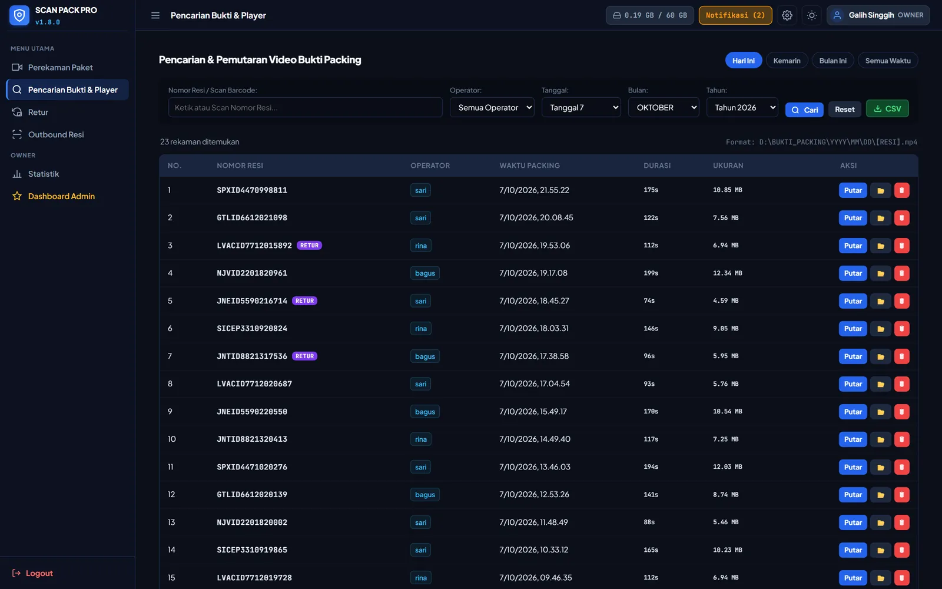Open Dashboard Admin
The width and height of the screenshot is (942, 589).
pos(67,196)
